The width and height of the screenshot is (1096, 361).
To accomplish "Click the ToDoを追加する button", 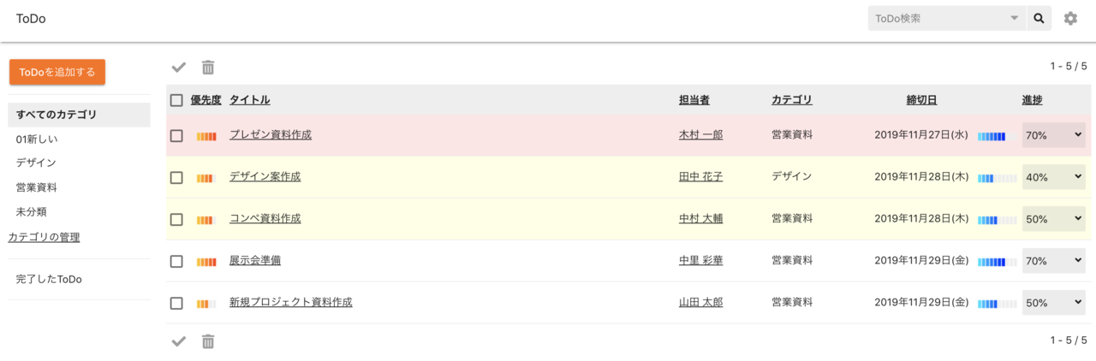I will pos(57,72).
